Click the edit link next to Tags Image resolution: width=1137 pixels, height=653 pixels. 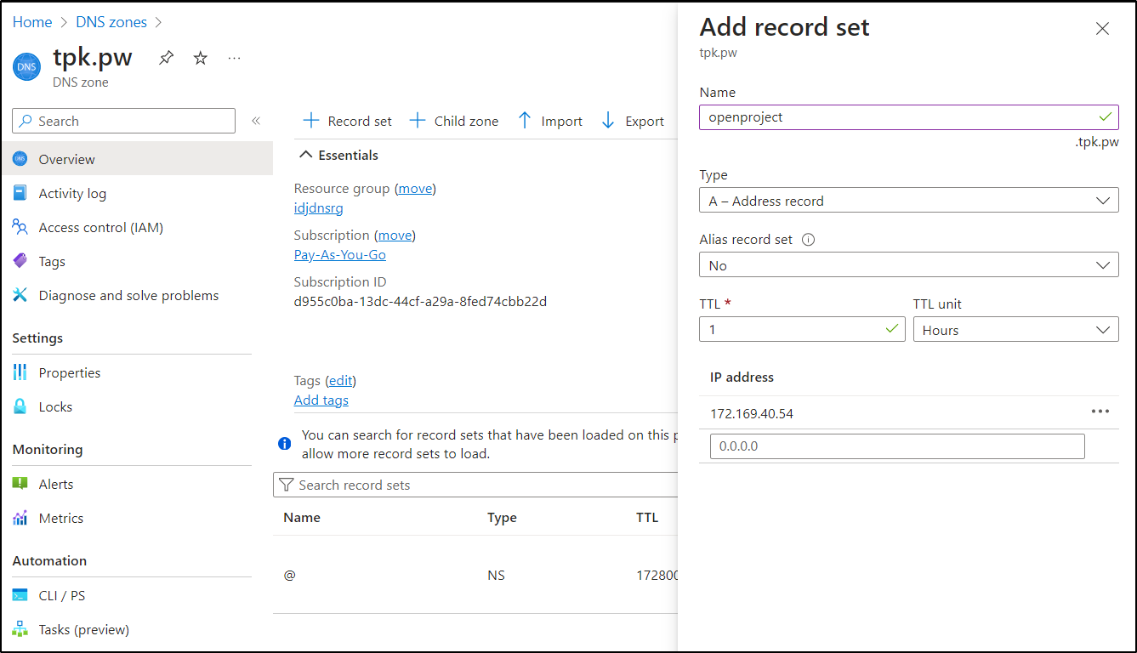coord(341,380)
